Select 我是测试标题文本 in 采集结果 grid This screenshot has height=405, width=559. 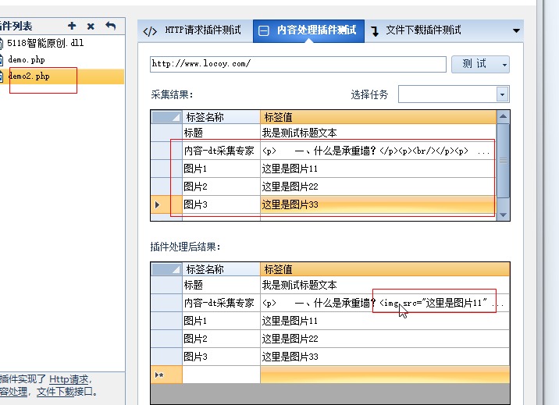(378, 133)
